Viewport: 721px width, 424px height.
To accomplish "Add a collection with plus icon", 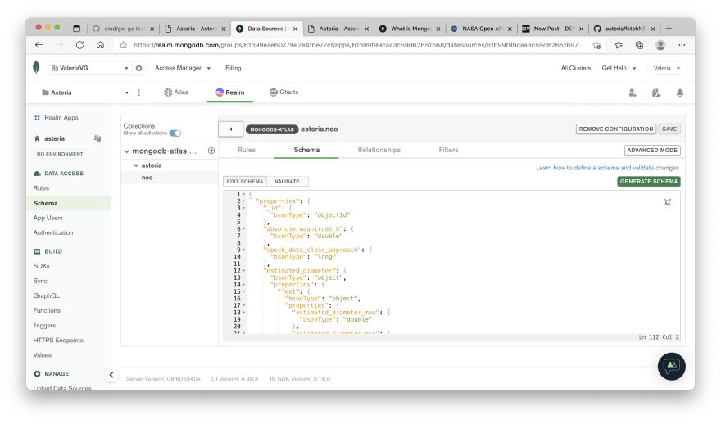I will (211, 151).
